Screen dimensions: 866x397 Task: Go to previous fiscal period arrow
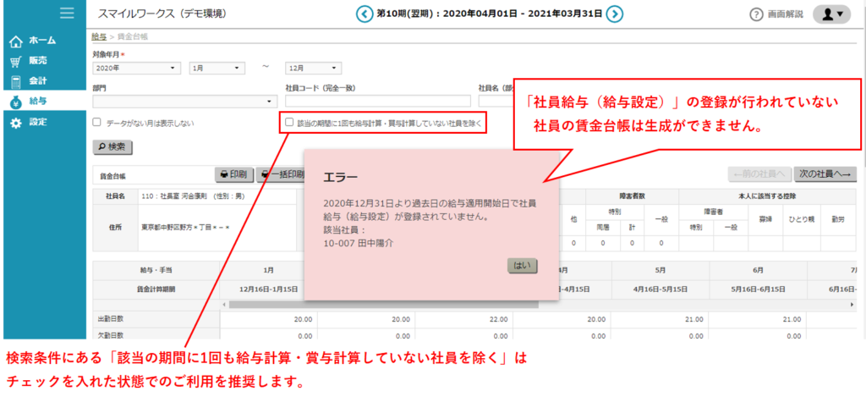[x=364, y=14]
